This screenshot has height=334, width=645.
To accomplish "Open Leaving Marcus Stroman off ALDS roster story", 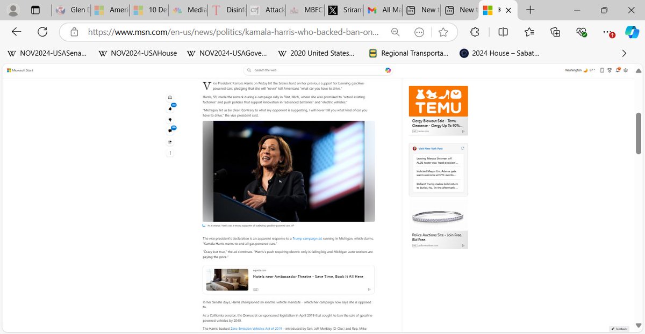I will coord(438,160).
